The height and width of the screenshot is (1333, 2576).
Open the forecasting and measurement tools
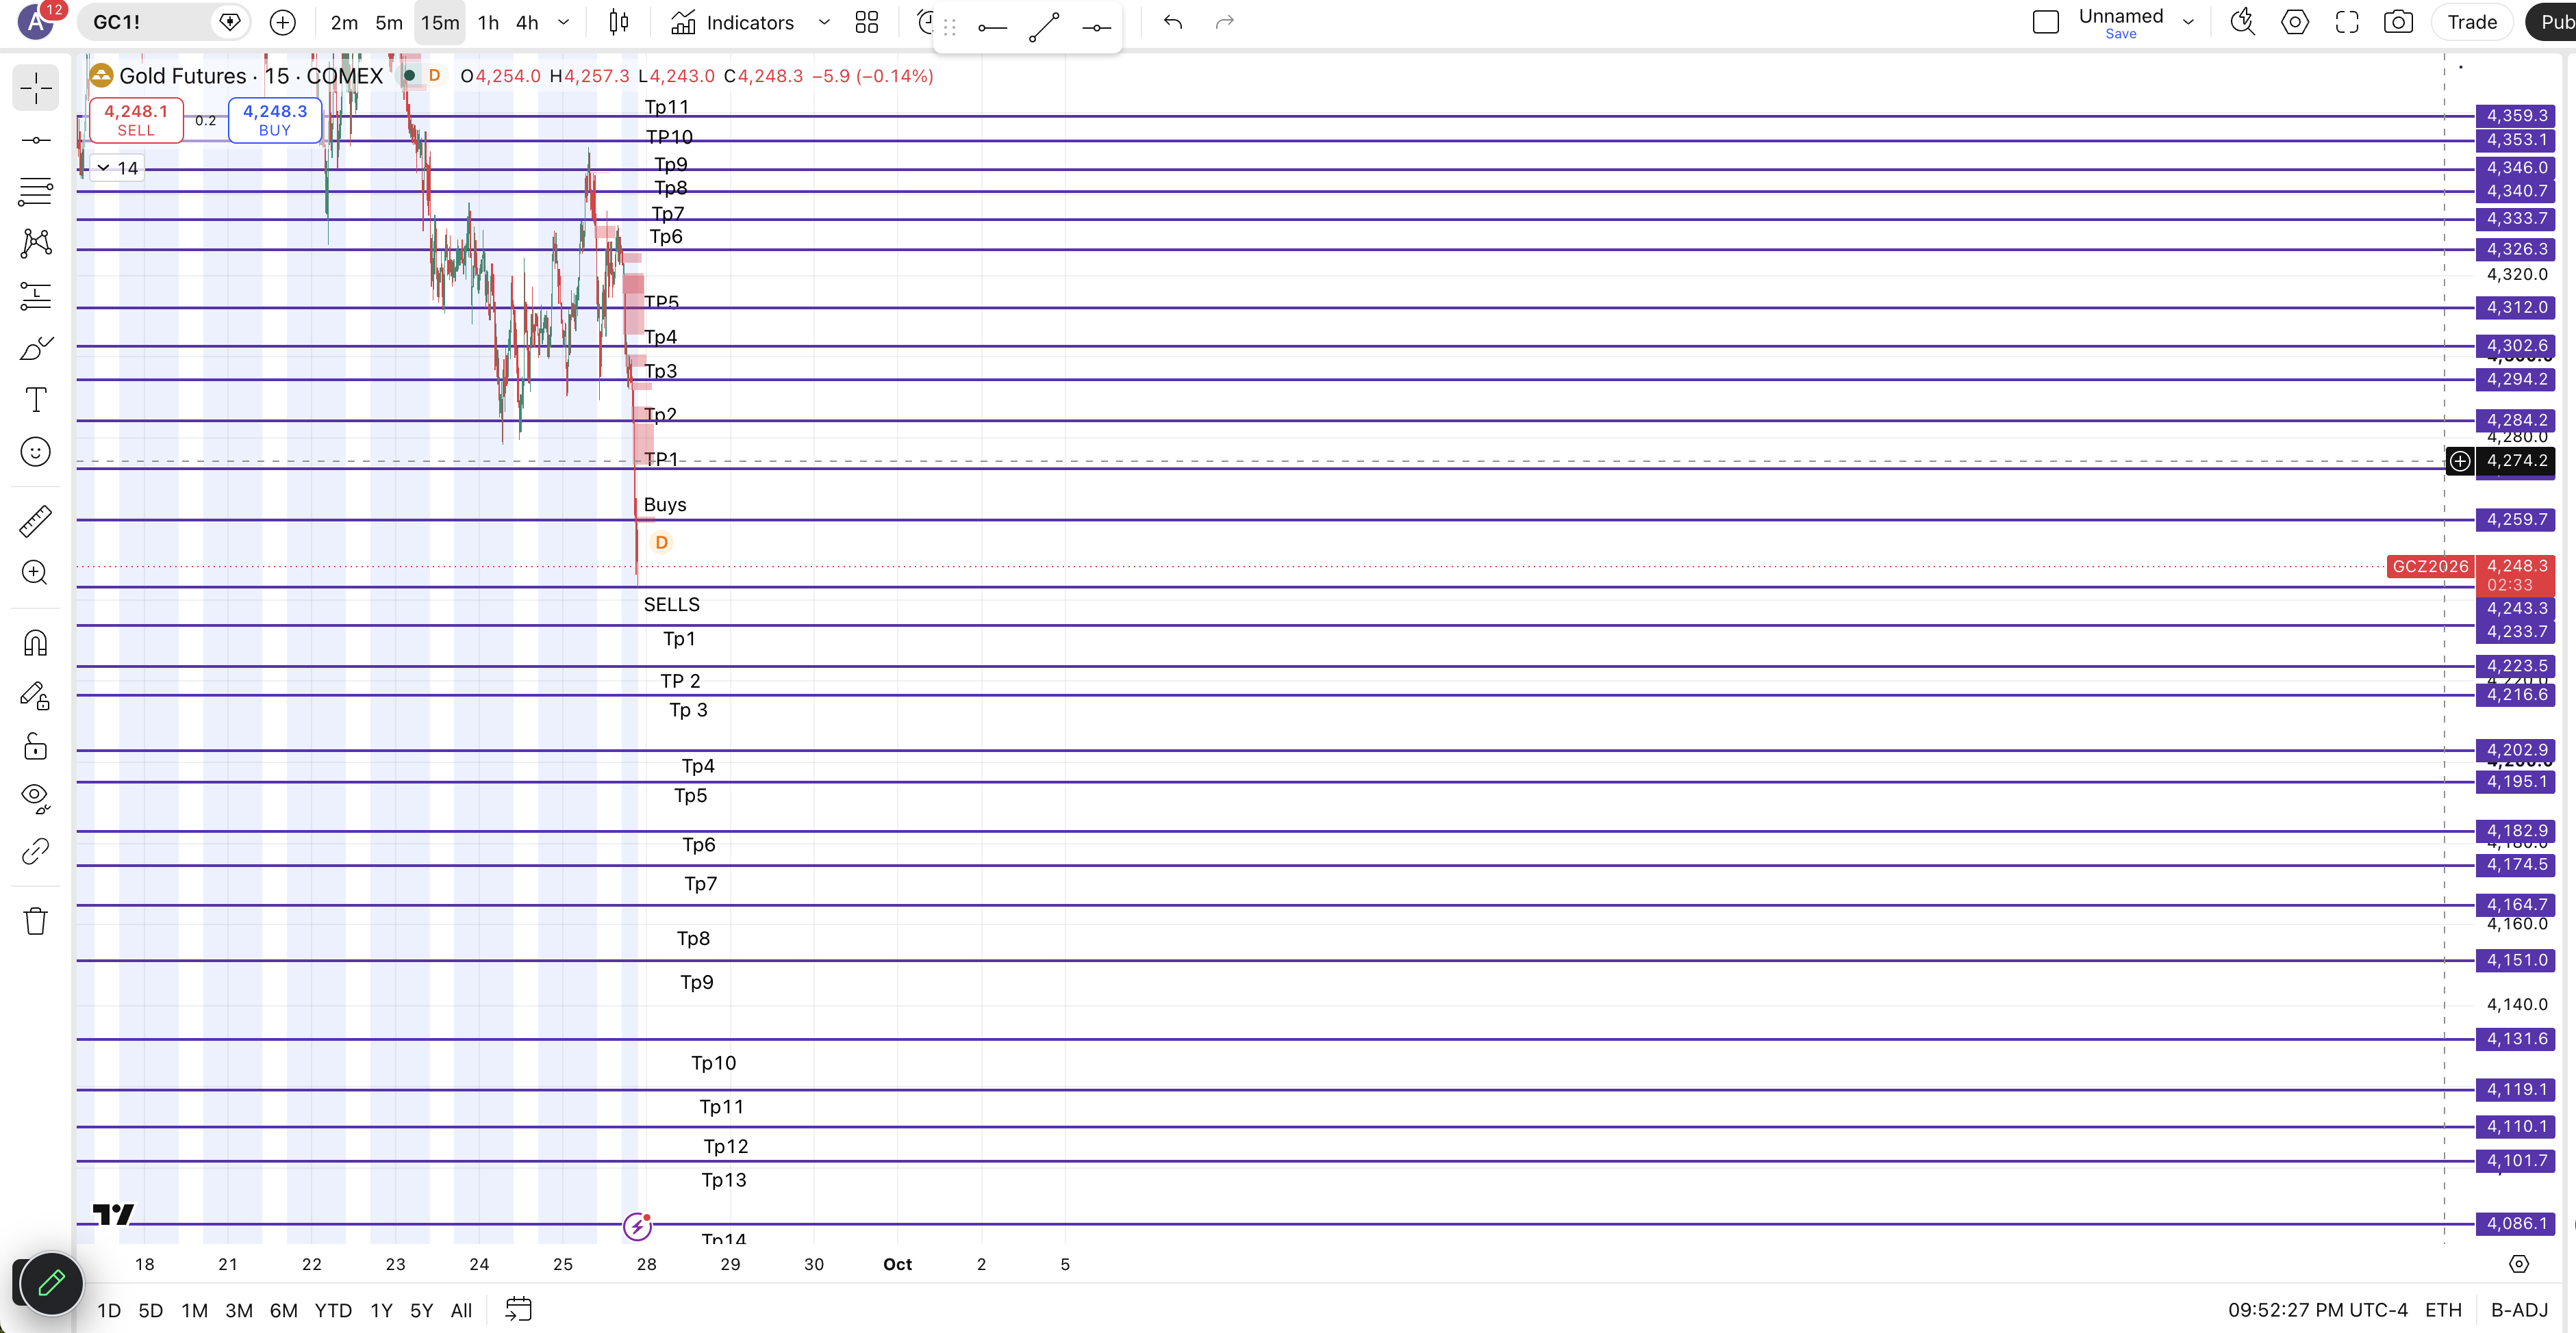(x=36, y=296)
